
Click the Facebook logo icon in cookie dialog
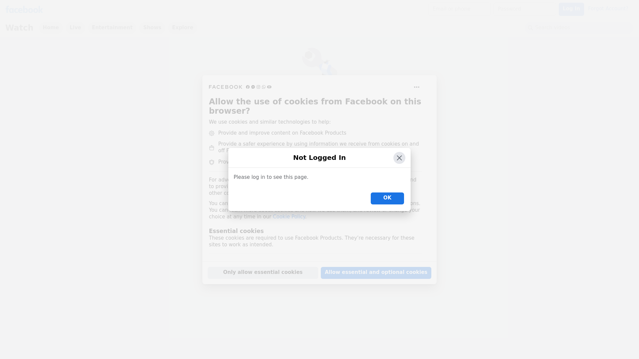(248, 87)
